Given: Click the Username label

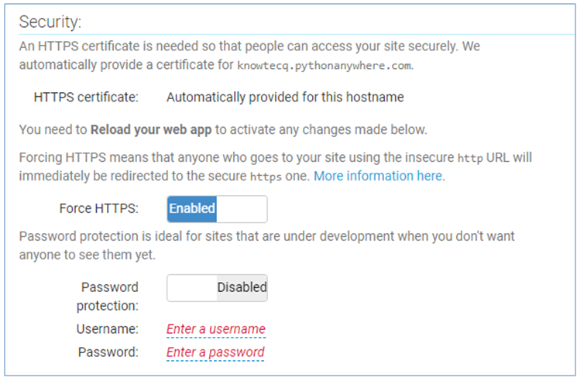Looking at the screenshot, I should pyautogui.click(x=107, y=329).
